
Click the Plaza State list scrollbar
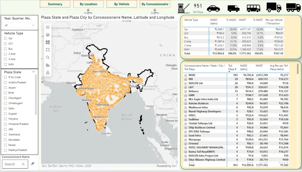click(x=36, y=94)
